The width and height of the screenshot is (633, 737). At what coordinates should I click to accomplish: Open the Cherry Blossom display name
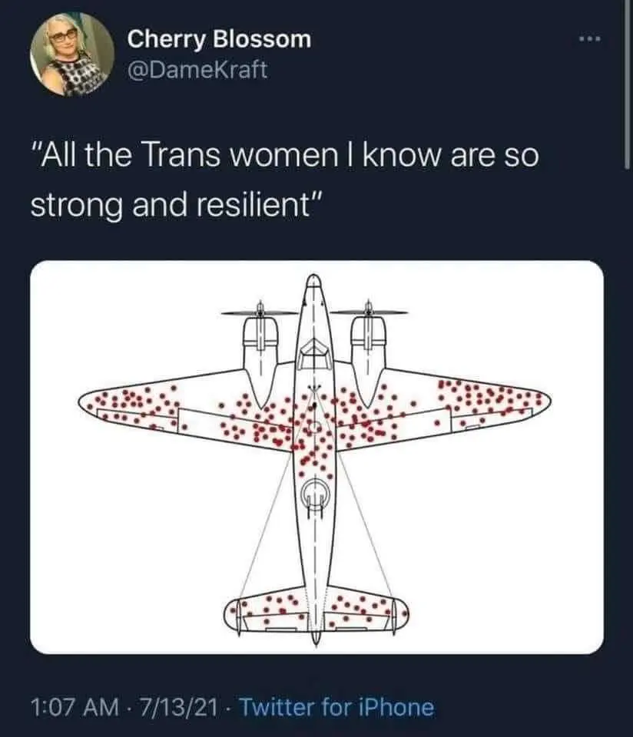pyautogui.click(x=219, y=39)
